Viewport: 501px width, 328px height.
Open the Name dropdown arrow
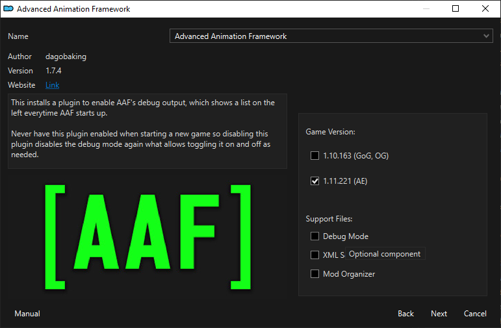pyautogui.click(x=486, y=36)
